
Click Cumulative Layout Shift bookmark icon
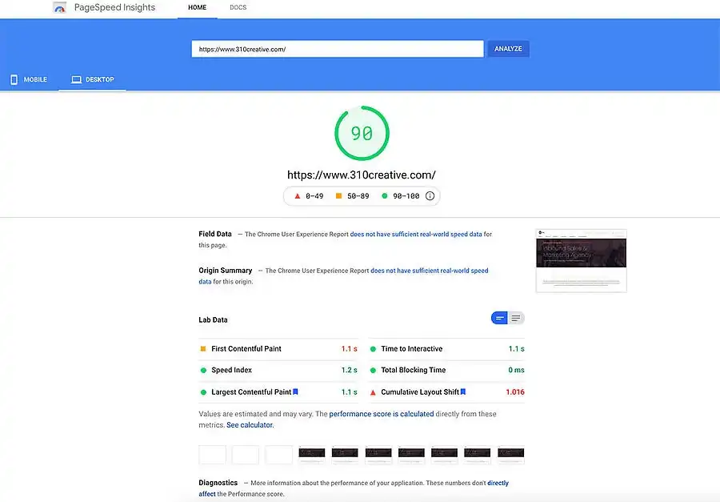click(x=463, y=392)
